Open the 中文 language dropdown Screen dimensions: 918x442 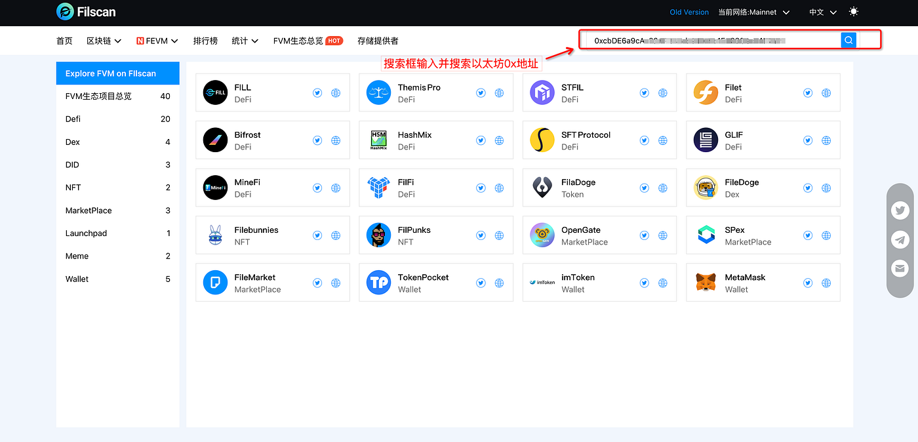823,12
